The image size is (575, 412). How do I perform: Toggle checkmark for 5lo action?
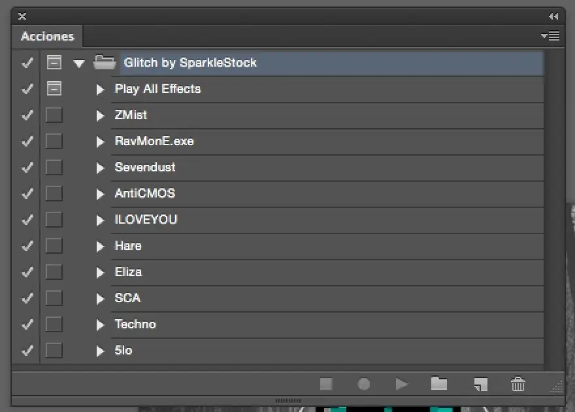pyautogui.click(x=27, y=351)
